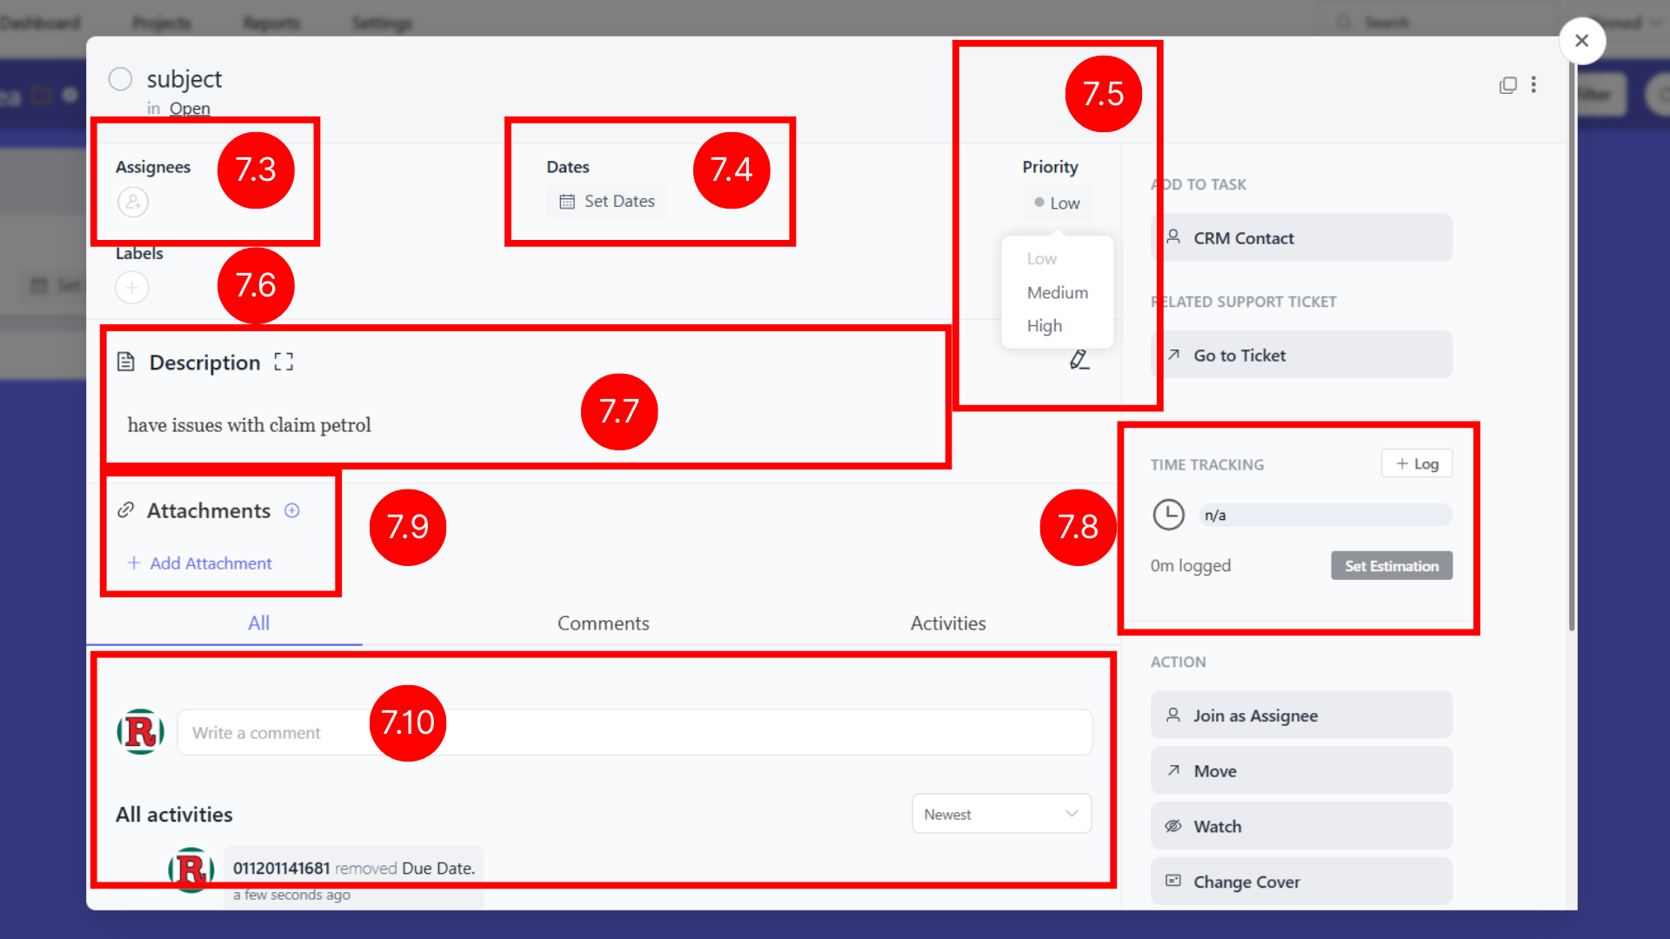Switch to the Comments tab
1670x939 pixels.
(603, 623)
